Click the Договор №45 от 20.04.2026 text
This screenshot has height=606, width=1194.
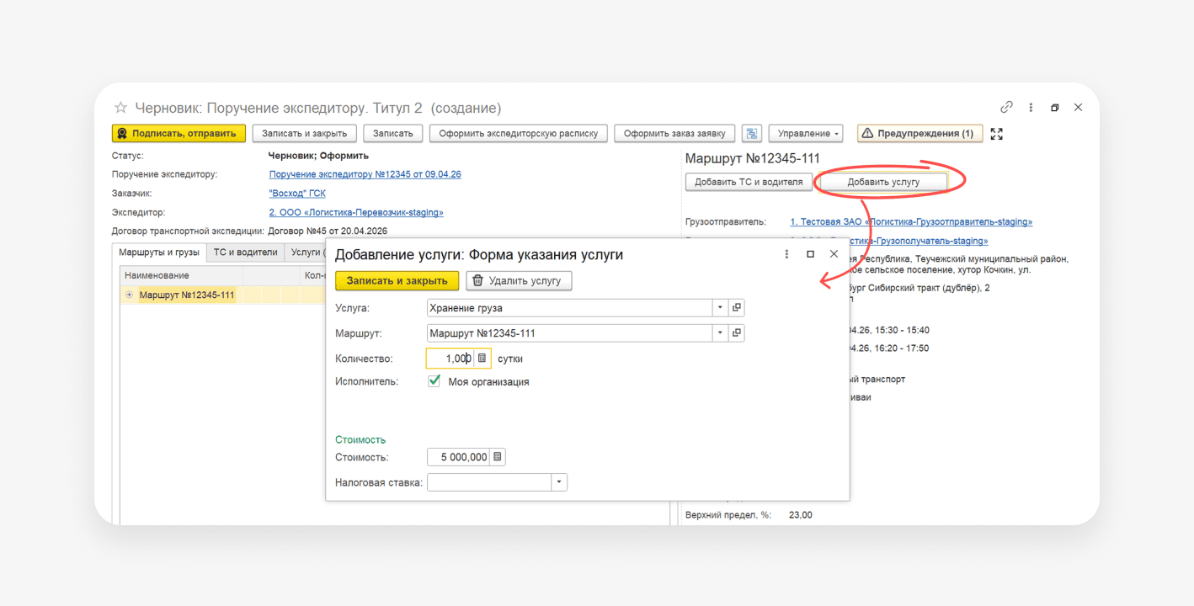pos(328,231)
